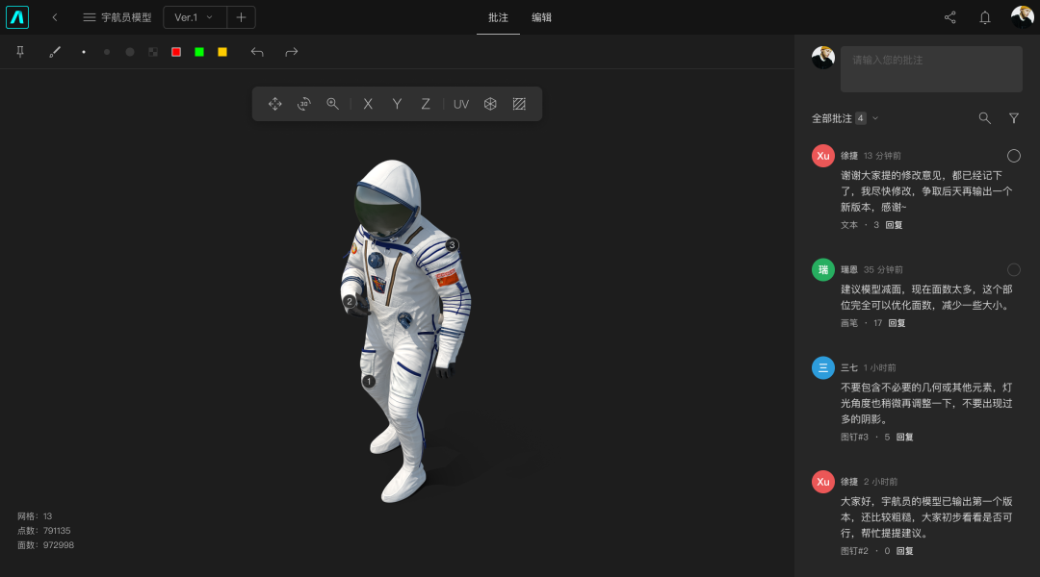Click the 请输入您的批注 comment input box
The image size is (1040, 577).
click(931, 69)
